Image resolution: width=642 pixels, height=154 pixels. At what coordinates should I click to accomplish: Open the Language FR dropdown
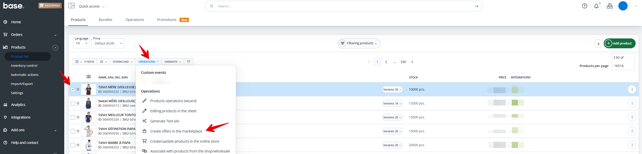(81, 43)
